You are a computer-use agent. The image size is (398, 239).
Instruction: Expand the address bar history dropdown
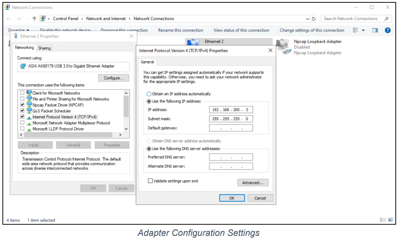(x=308, y=19)
